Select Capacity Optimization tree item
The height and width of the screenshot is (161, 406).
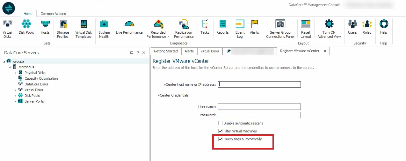pos(41,78)
